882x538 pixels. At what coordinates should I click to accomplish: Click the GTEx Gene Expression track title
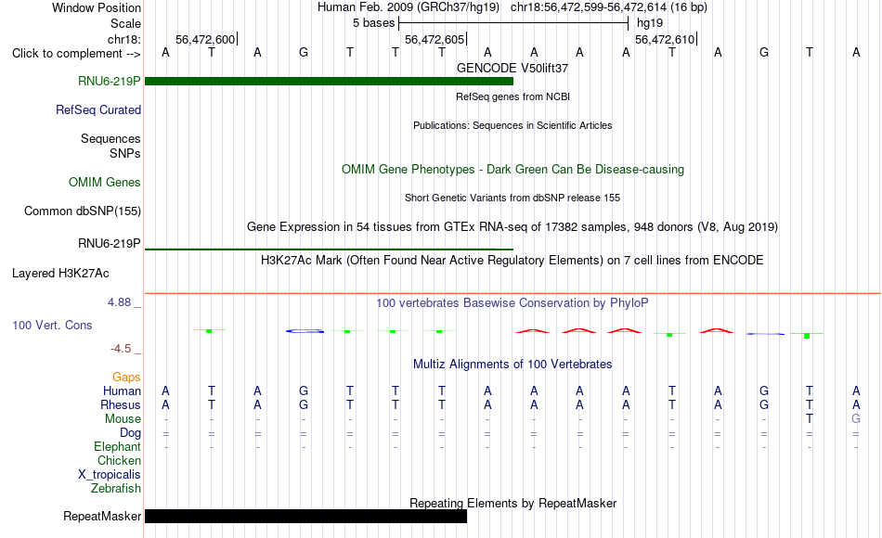pos(512,226)
